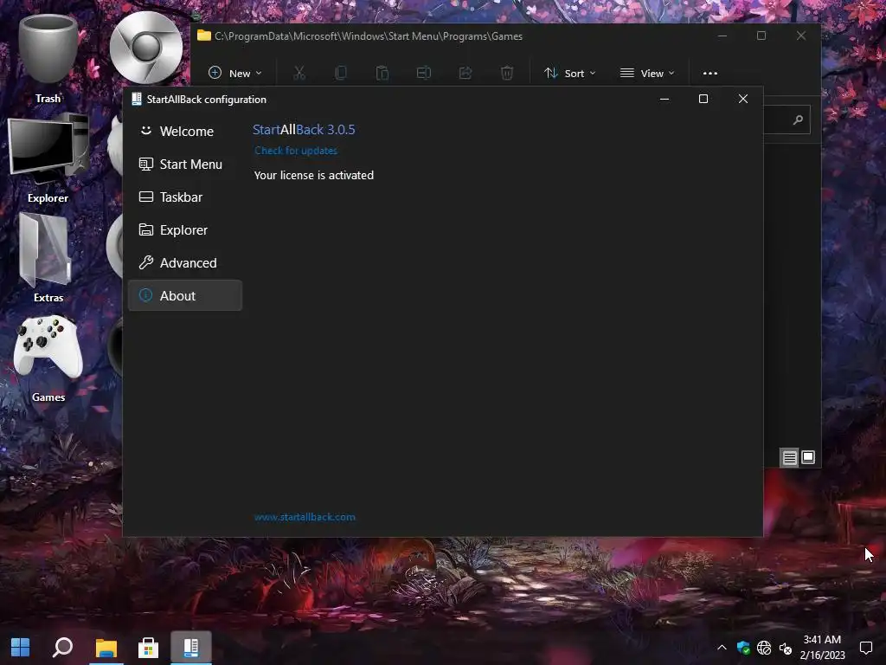This screenshot has height=665, width=886.
Task: Open the See more (three dots) menu
Action: click(x=710, y=73)
